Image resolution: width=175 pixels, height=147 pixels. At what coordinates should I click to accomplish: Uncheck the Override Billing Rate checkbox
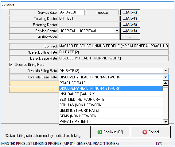(11, 65)
